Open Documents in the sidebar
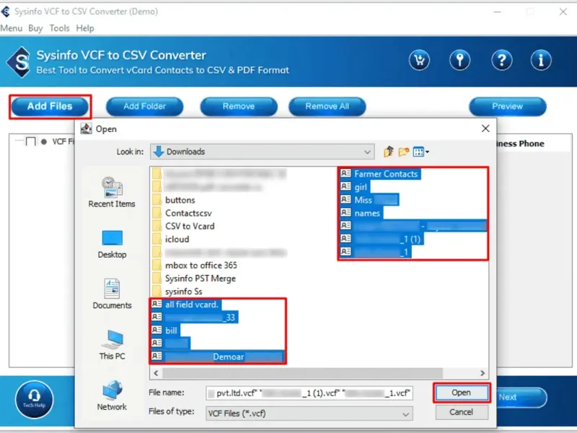This screenshot has width=577, height=433. coord(112,294)
